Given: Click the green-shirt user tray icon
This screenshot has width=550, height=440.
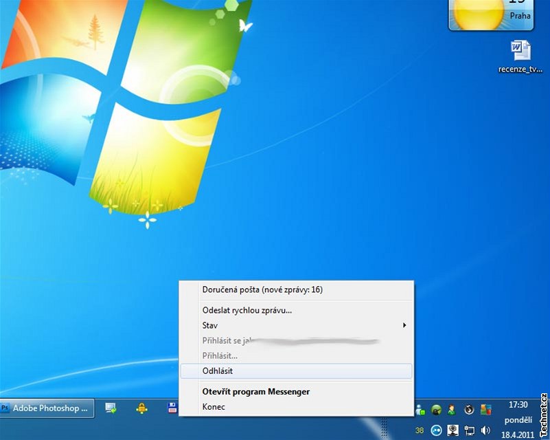Looking at the screenshot, I should click(451, 410).
